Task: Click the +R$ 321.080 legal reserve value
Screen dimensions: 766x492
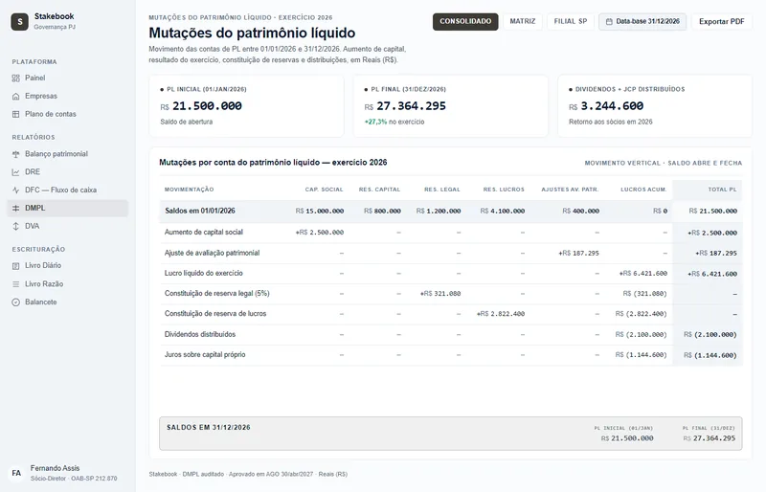Action: [440, 294]
